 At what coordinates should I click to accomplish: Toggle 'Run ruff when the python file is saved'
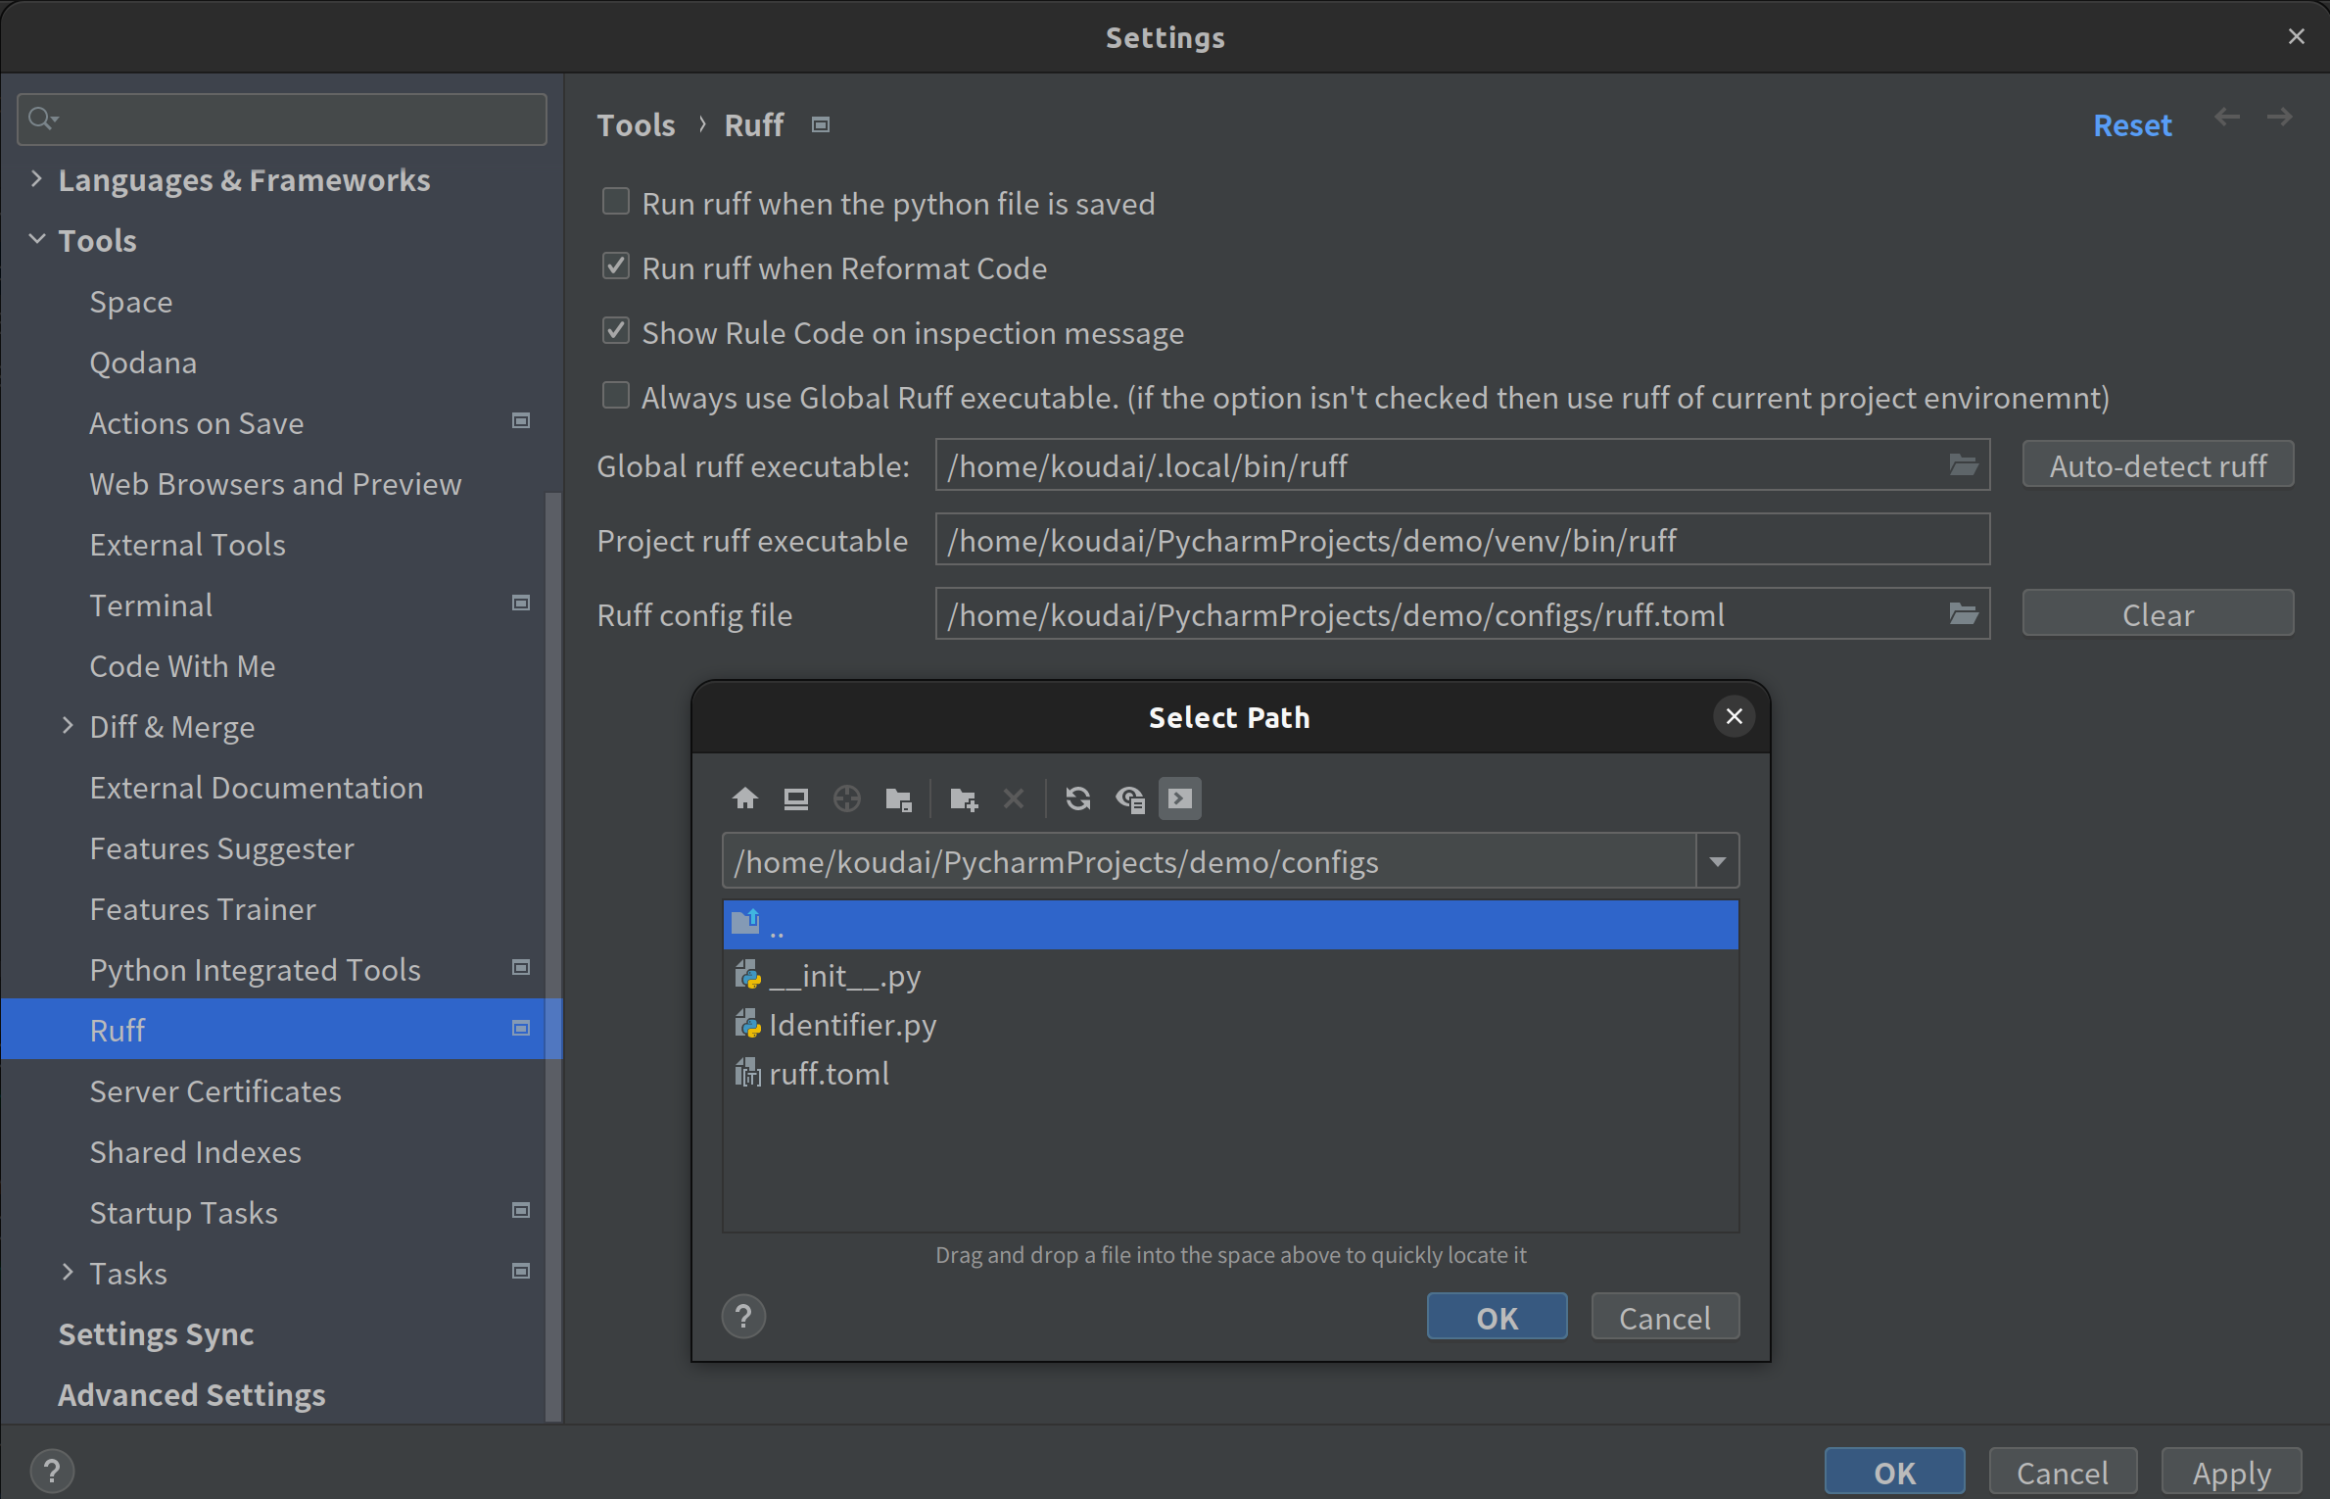pyautogui.click(x=616, y=201)
